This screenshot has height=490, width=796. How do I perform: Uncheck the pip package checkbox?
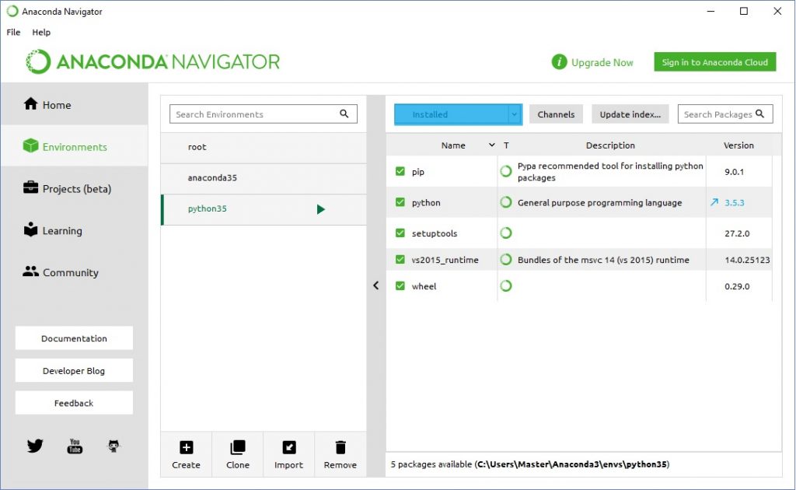point(400,171)
